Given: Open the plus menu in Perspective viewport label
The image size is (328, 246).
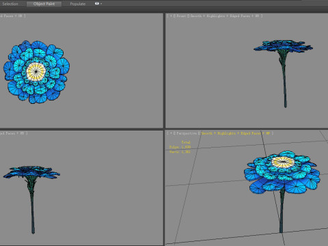Looking at the screenshot, I should [x=171, y=133].
